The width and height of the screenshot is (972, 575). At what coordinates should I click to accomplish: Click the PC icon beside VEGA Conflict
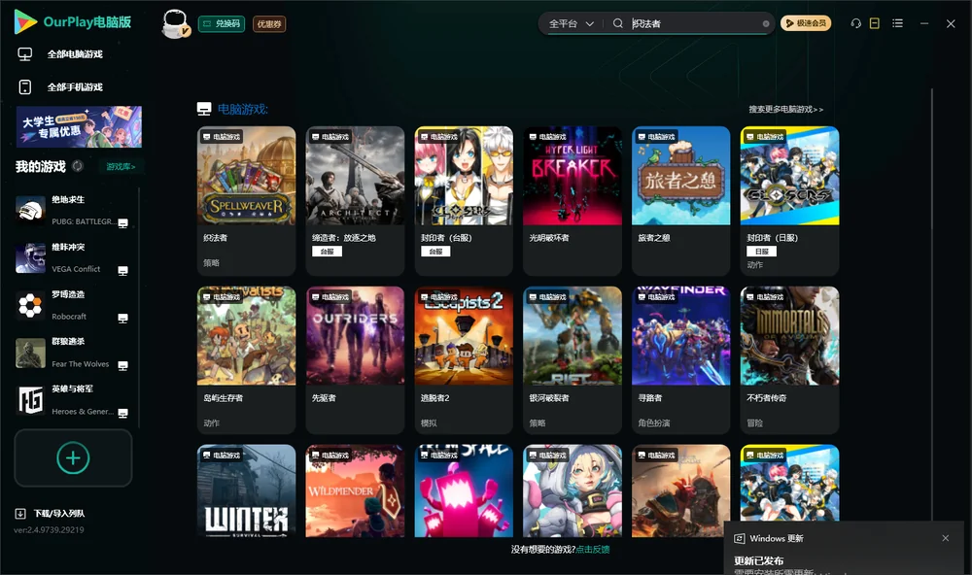point(122,271)
